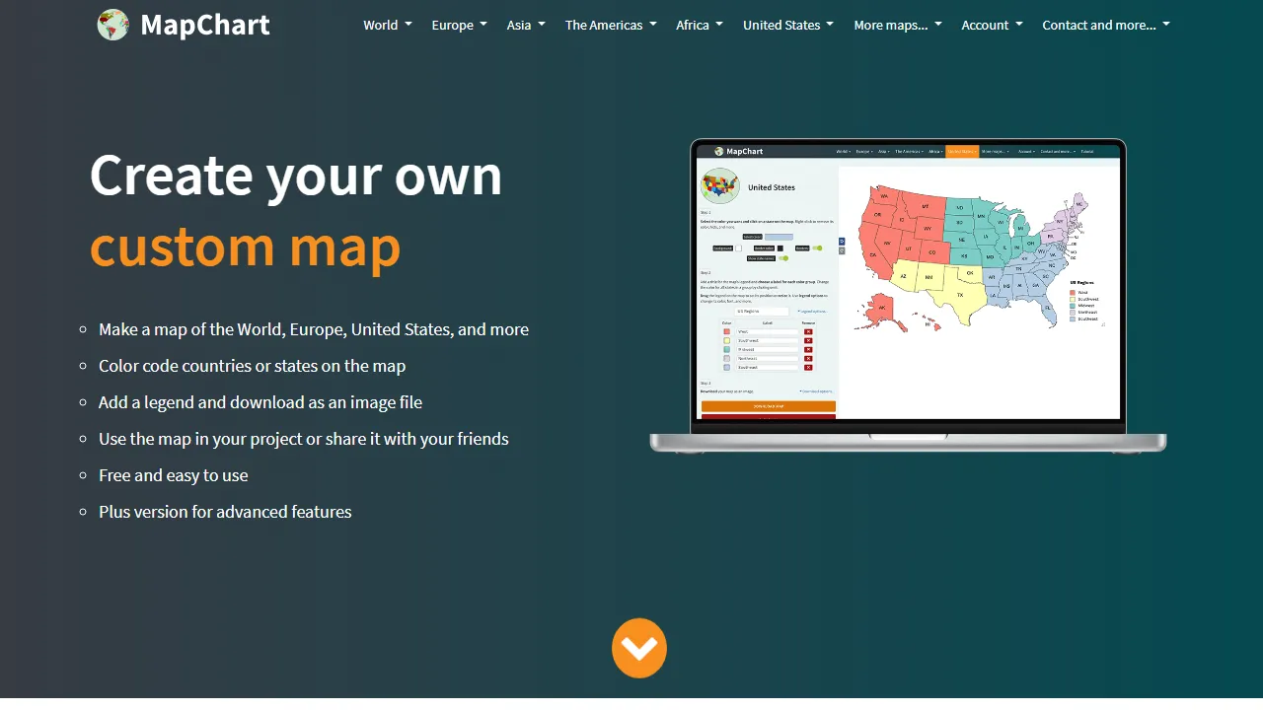Open the Contact and more... menu
Screen dimensions: 1263x710
[x=1105, y=25]
